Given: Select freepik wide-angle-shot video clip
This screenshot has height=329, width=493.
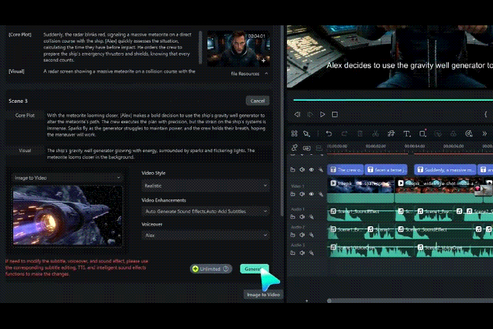Looking at the screenshot, I should tap(439, 190).
